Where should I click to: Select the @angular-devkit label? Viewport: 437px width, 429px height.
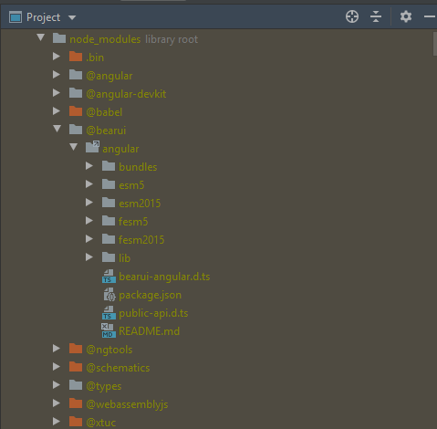point(126,94)
